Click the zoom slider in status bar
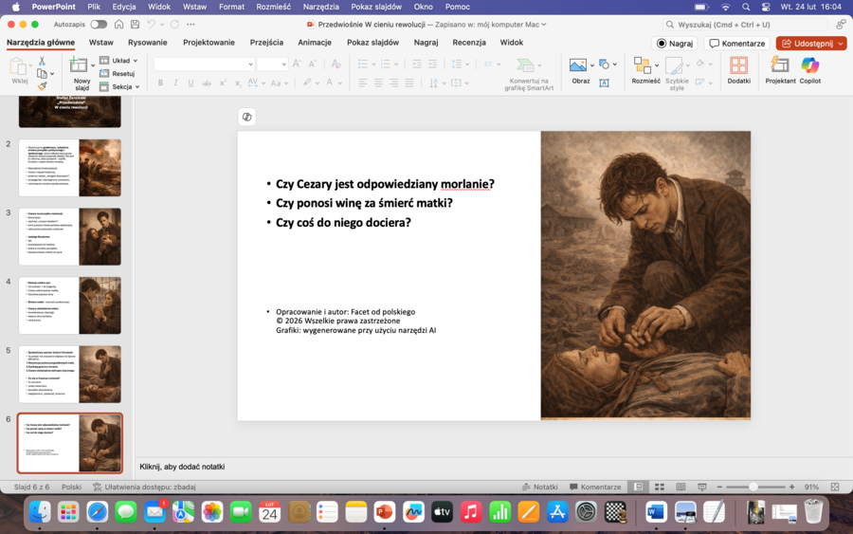Viewport: 853px width, 534px height. pyautogui.click(x=753, y=487)
